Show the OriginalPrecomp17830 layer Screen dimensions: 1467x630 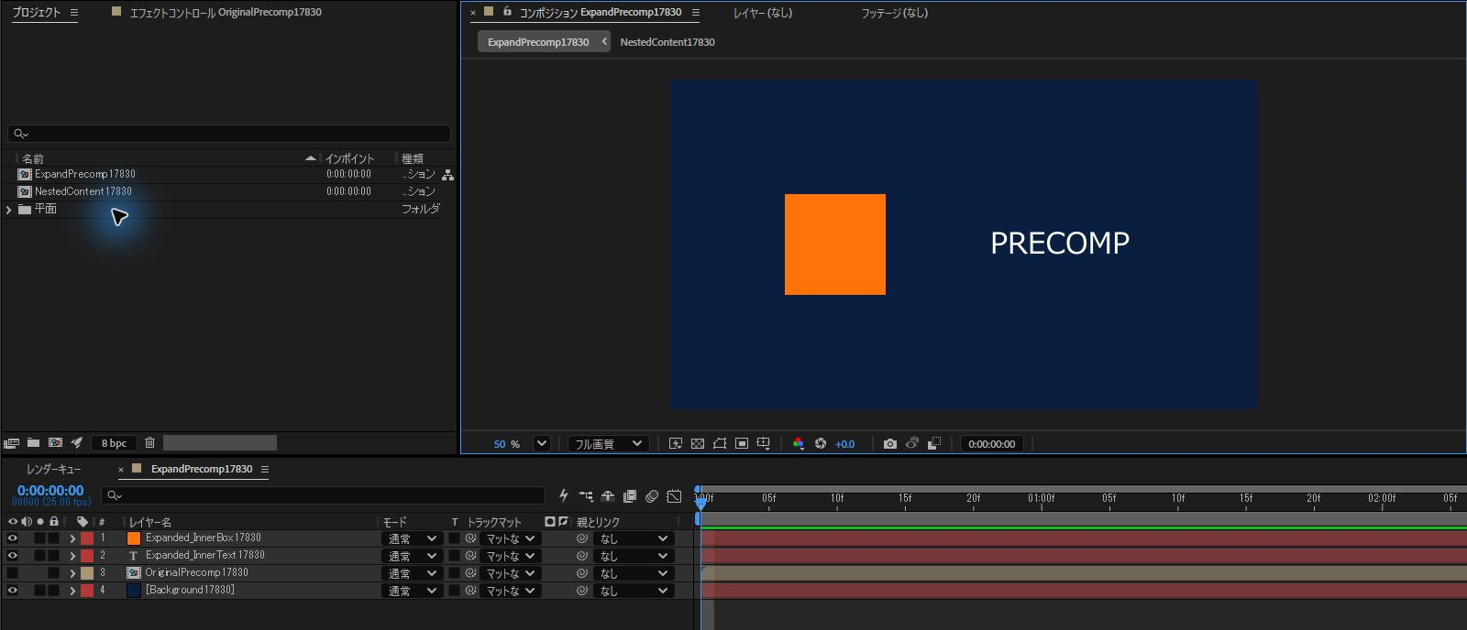point(12,573)
